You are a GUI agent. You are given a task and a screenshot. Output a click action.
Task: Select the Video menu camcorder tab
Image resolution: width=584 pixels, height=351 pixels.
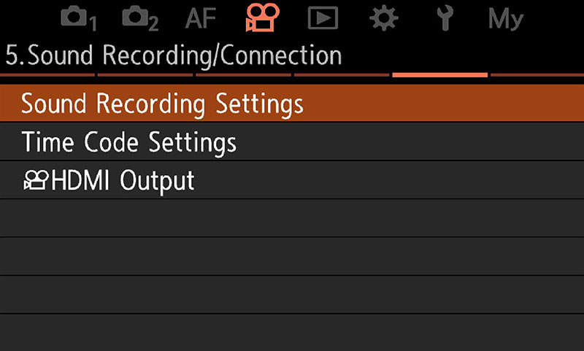tap(262, 18)
